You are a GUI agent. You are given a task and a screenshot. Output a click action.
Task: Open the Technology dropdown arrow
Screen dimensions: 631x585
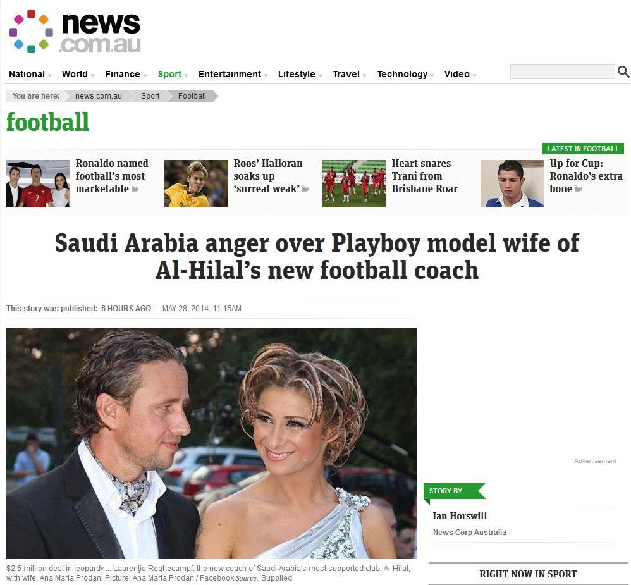pos(432,75)
